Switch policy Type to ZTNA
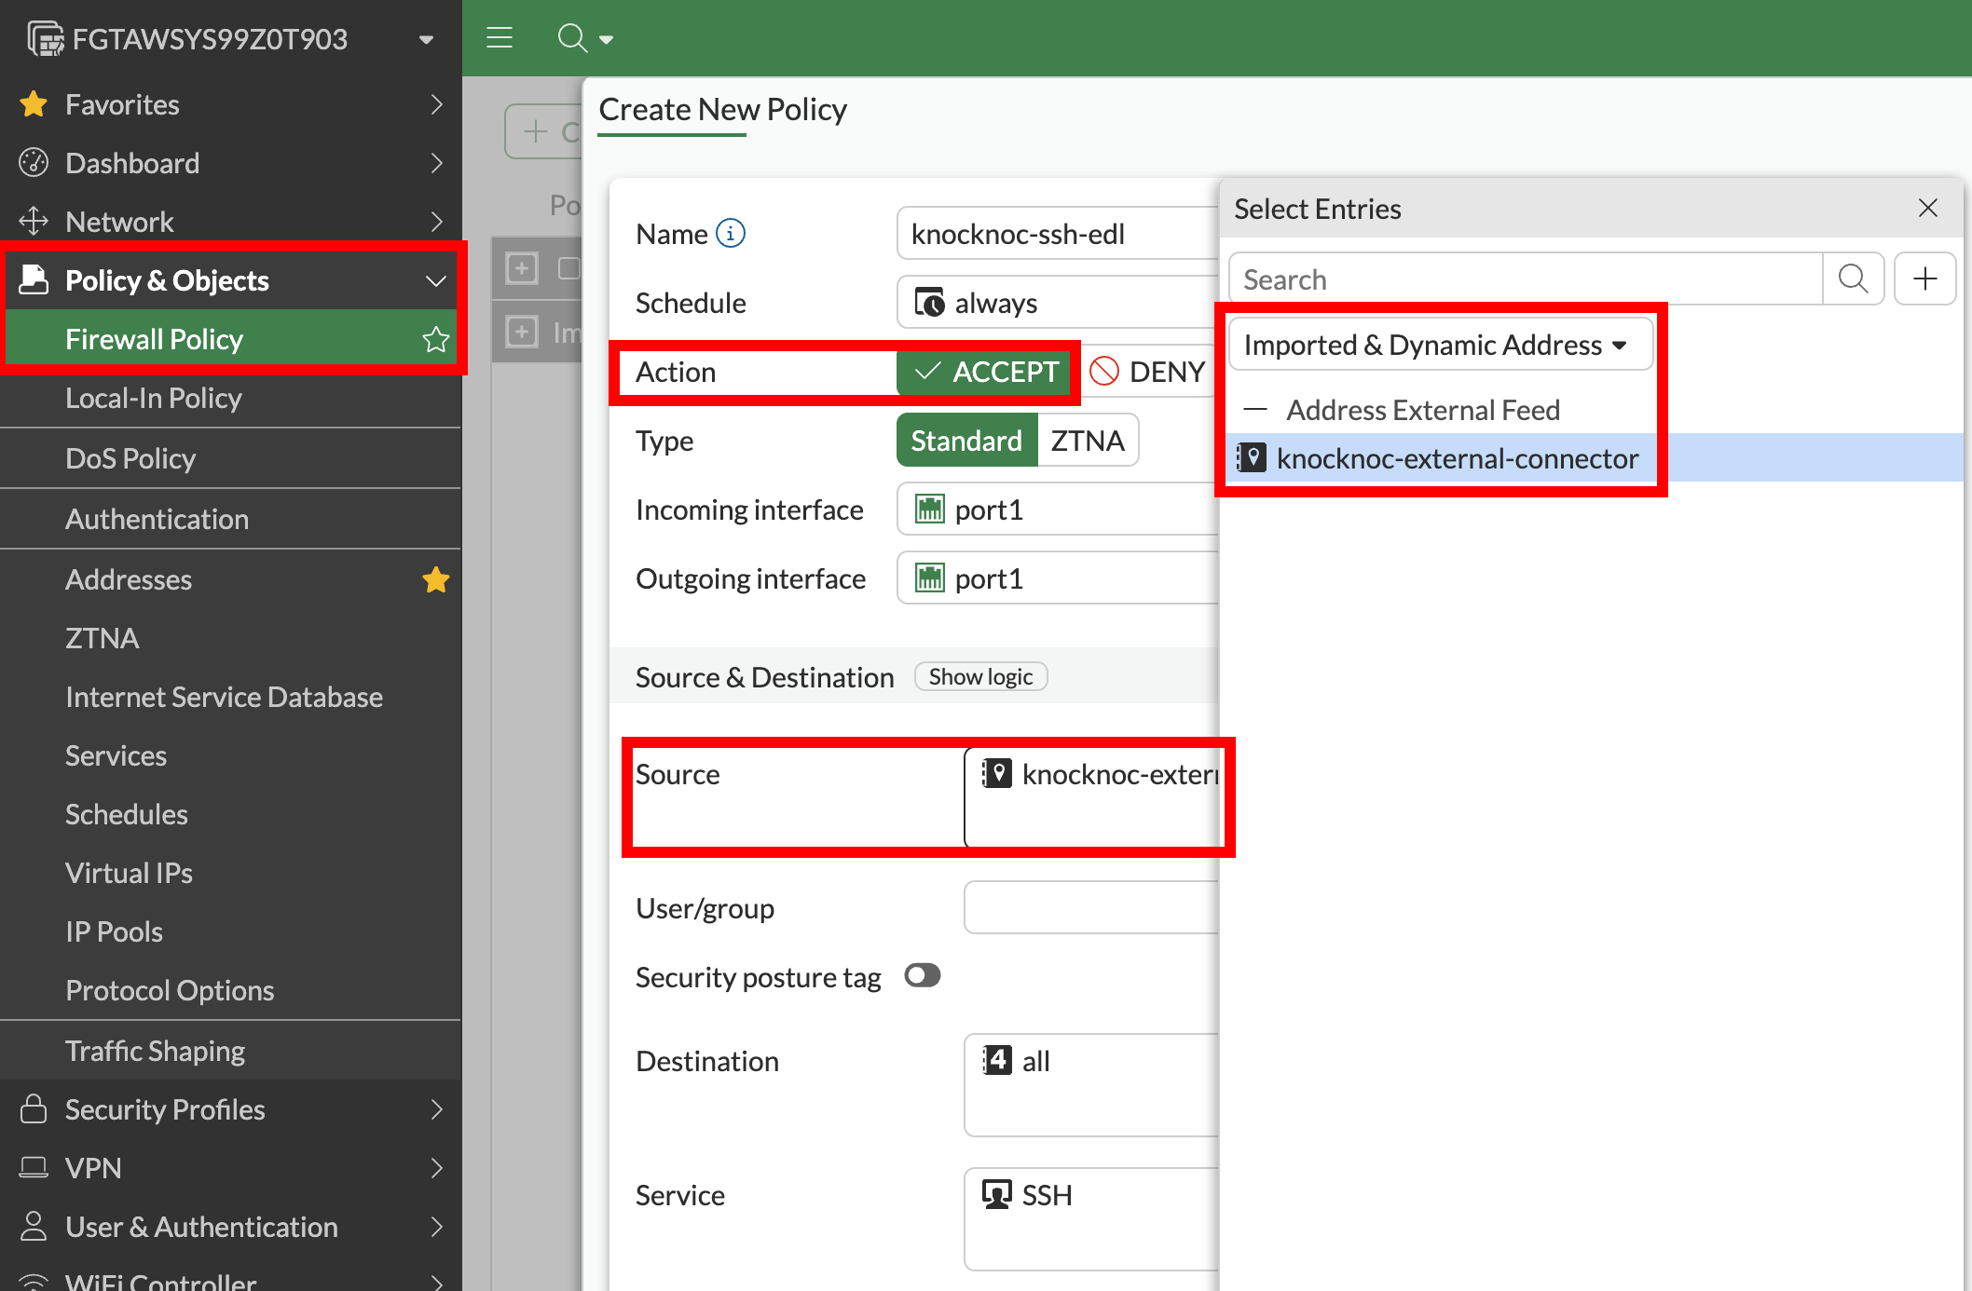This screenshot has height=1291, width=1972. pyautogui.click(x=1087, y=441)
